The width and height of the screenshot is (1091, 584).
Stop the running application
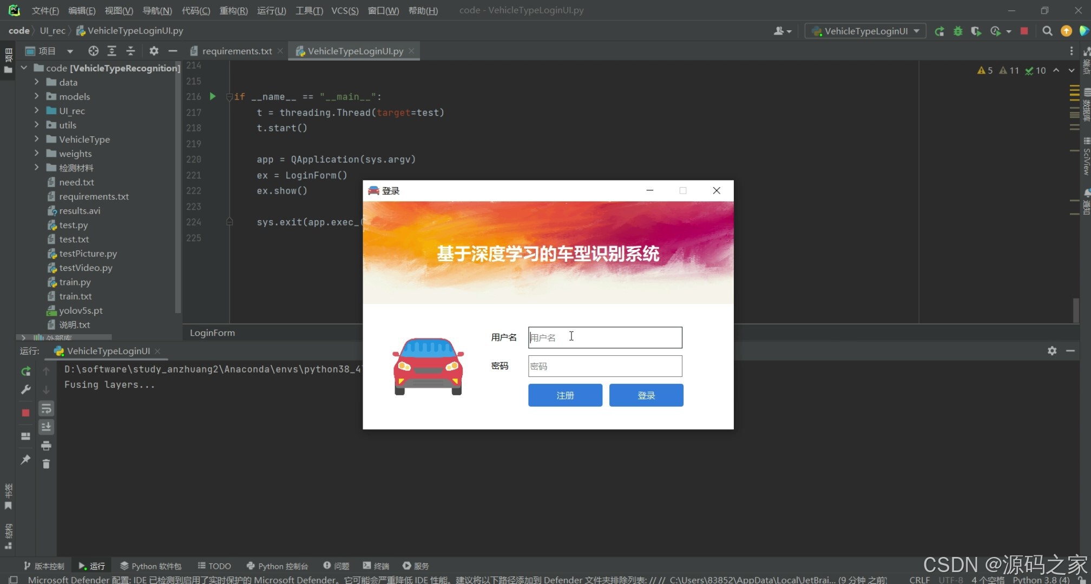pos(1024,31)
